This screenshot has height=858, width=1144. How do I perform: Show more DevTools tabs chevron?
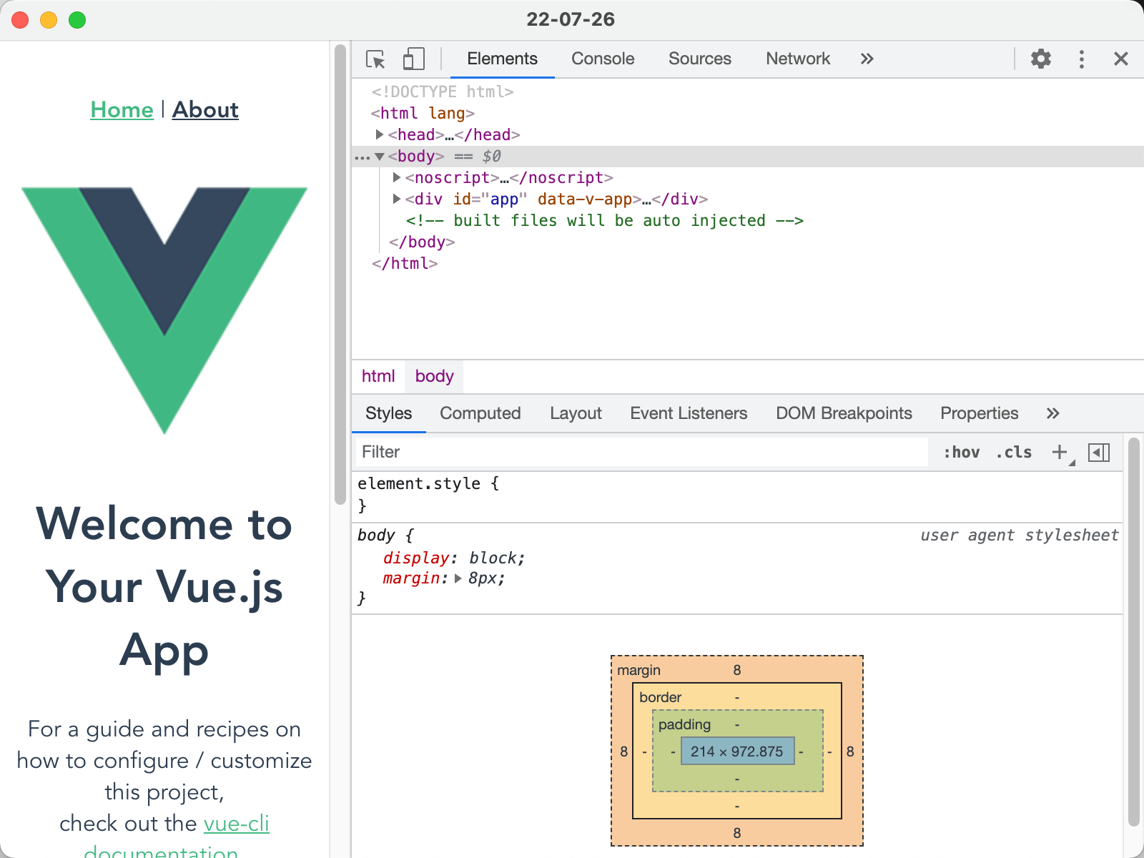tap(867, 59)
